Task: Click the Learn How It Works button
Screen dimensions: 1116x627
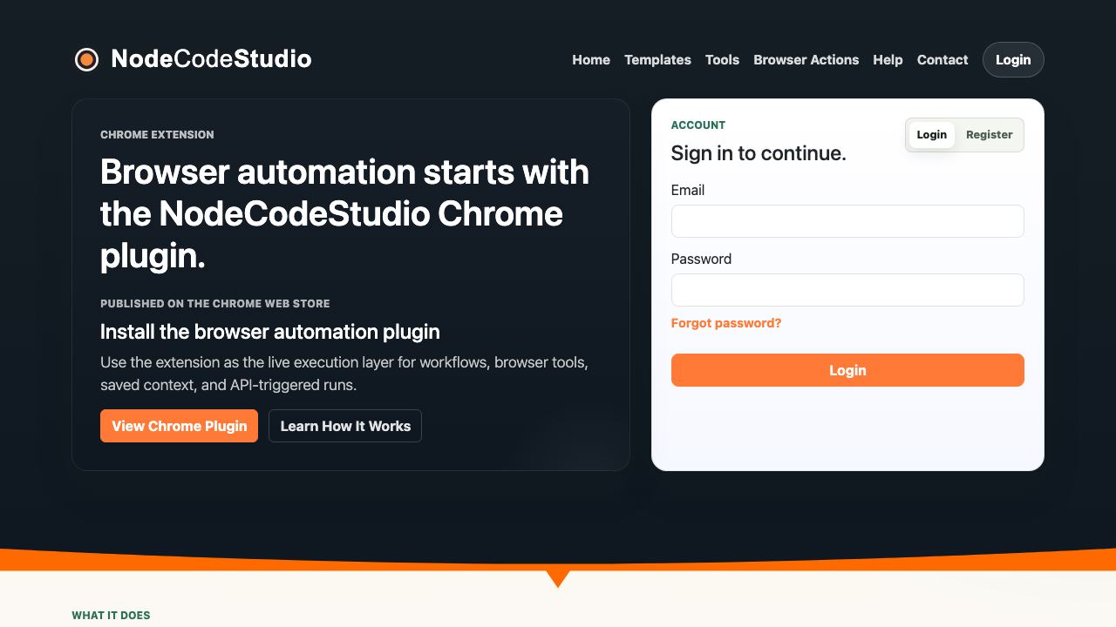Action: pos(345,426)
